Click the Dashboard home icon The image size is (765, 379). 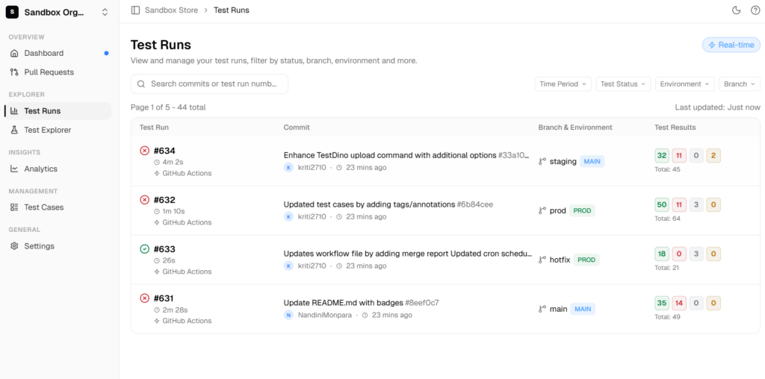tap(15, 53)
